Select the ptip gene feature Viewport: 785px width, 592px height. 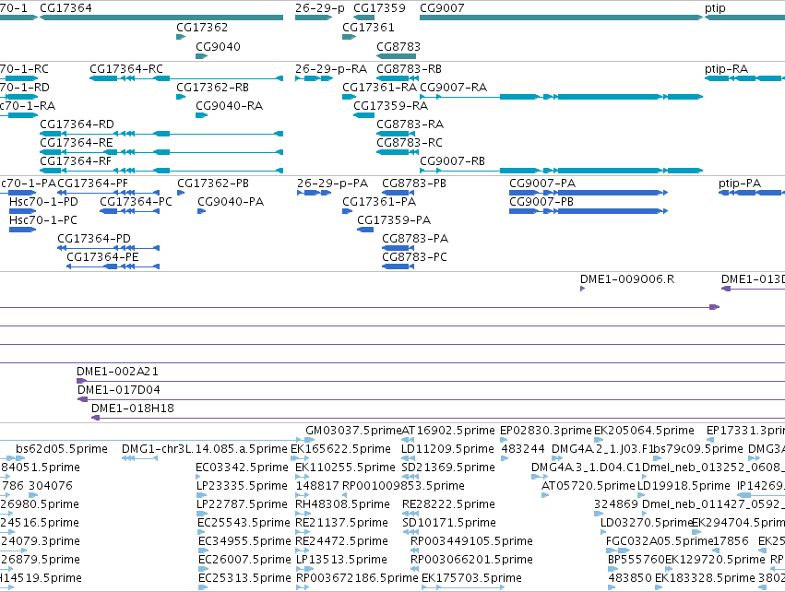coord(744,18)
